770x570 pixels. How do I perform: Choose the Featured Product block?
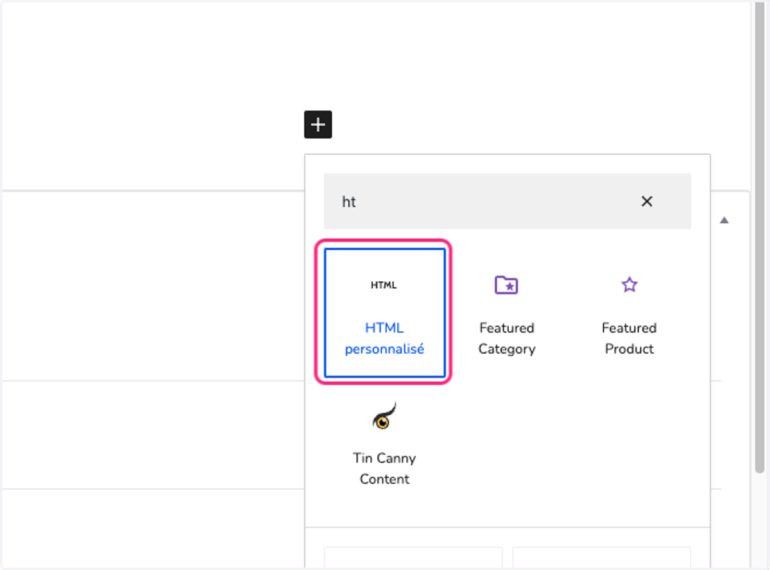click(629, 313)
